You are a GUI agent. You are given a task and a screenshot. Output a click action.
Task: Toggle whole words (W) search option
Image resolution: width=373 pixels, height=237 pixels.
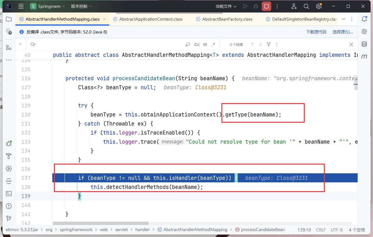point(205,45)
